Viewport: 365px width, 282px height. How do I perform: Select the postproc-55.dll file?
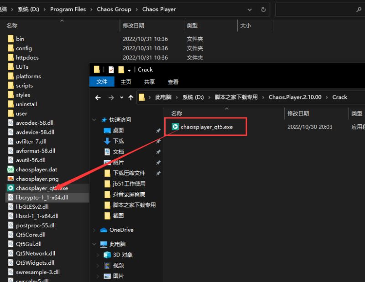point(36,225)
